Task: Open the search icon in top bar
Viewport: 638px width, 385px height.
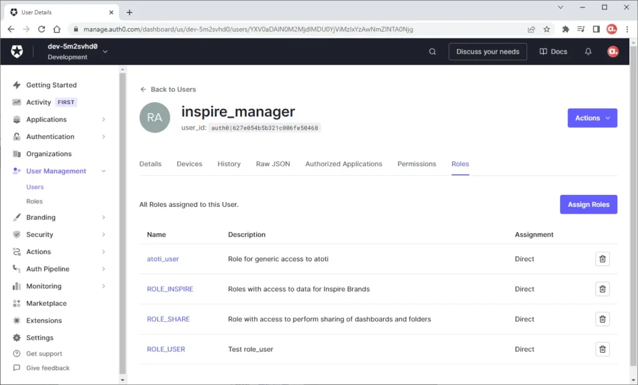Action: coord(432,52)
